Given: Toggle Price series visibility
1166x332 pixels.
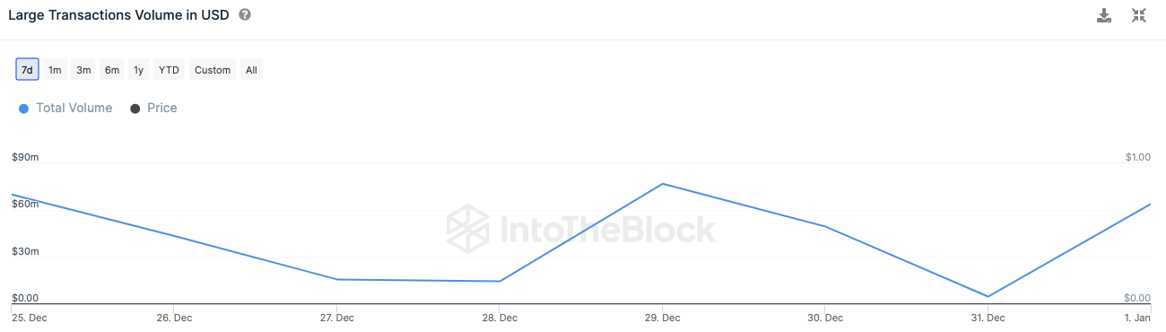Looking at the screenshot, I should click(153, 108).
